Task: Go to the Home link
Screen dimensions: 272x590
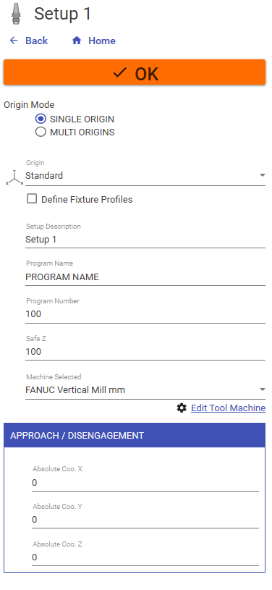Action: pos(102,41)
